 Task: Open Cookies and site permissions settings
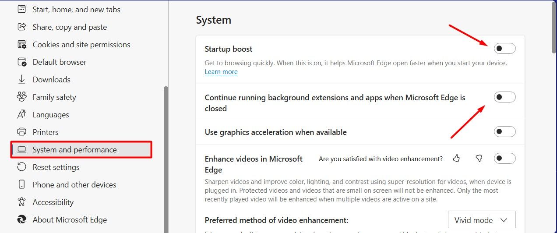point(81,44)
